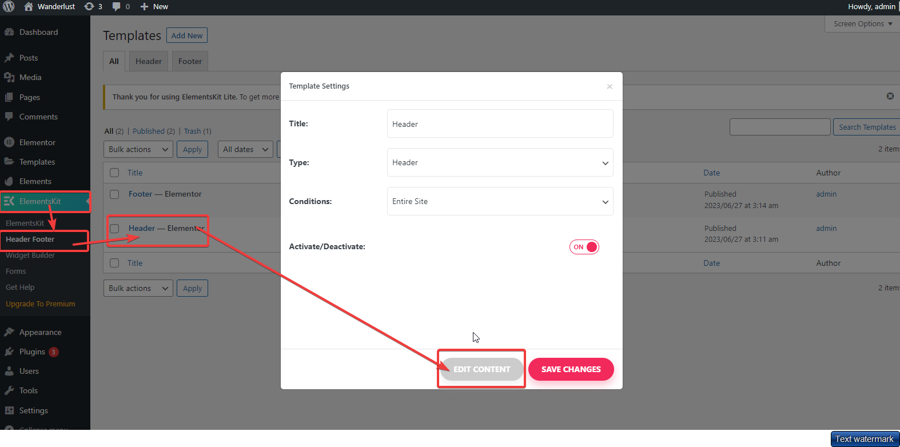The height and width of the screenshot is (447, 900).
Task: Click the Add New template button
Action: [187, 35]
